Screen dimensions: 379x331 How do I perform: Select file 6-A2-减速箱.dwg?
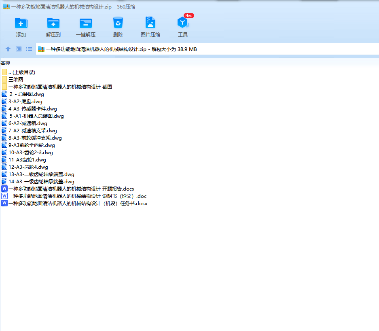tap(28, 123)
